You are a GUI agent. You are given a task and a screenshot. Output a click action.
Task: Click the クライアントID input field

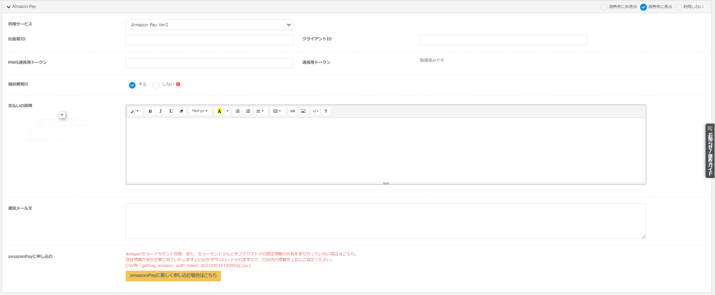pyautogui.click(x=504, y=40)
